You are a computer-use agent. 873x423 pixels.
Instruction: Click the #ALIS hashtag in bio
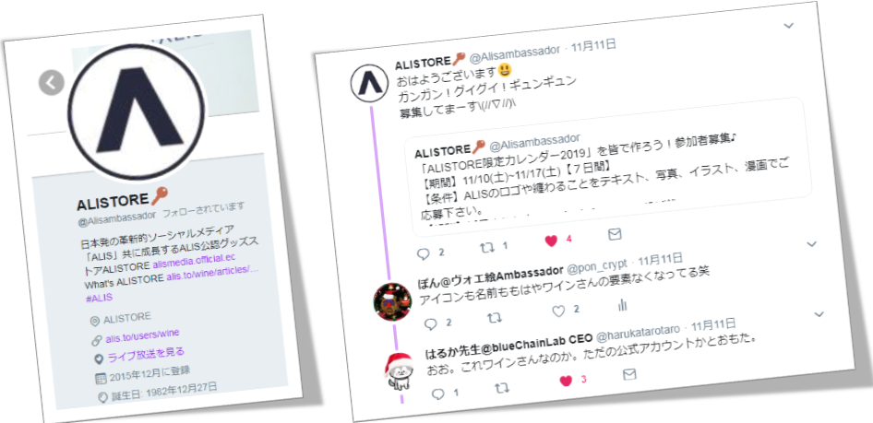[99, 298]
